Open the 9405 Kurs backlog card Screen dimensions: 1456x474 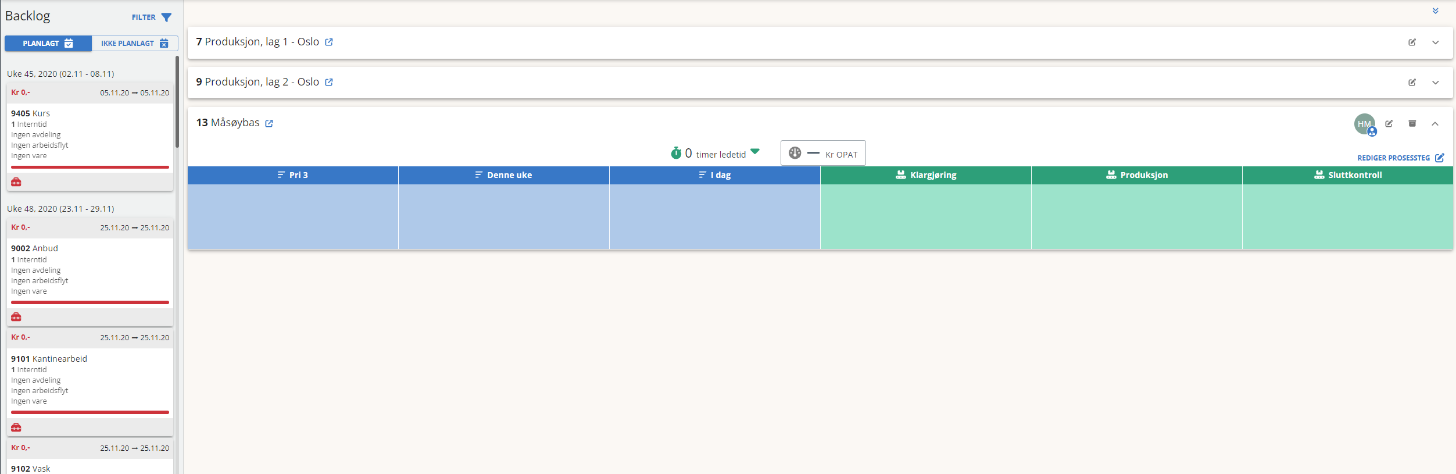[x=90, y=137]
